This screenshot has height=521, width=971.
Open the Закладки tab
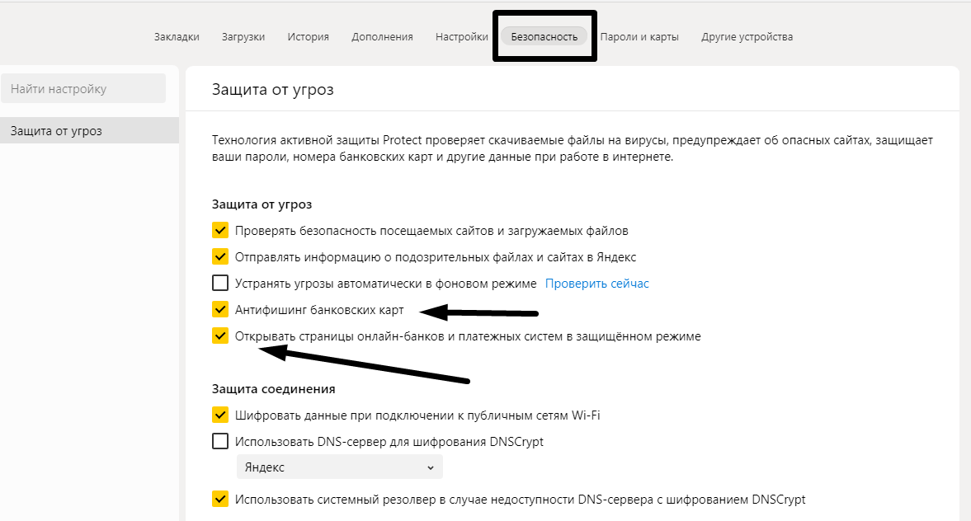point(177,36)
